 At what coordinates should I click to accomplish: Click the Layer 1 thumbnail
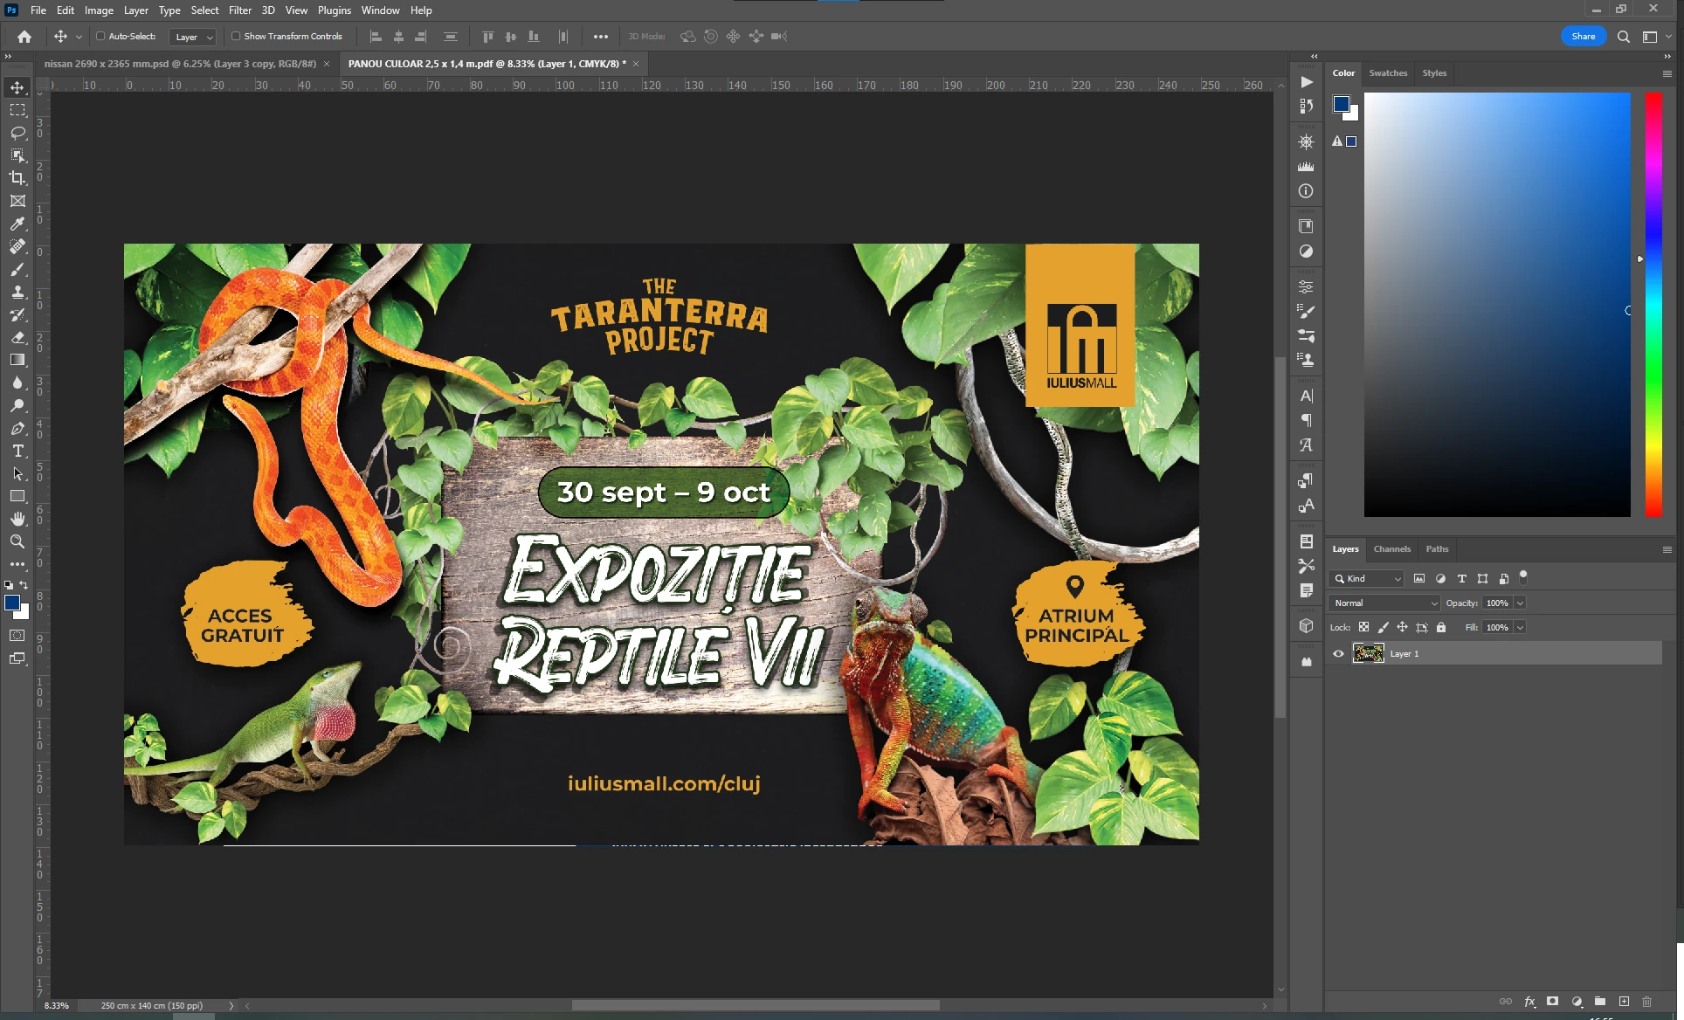tap(1368, 653)
